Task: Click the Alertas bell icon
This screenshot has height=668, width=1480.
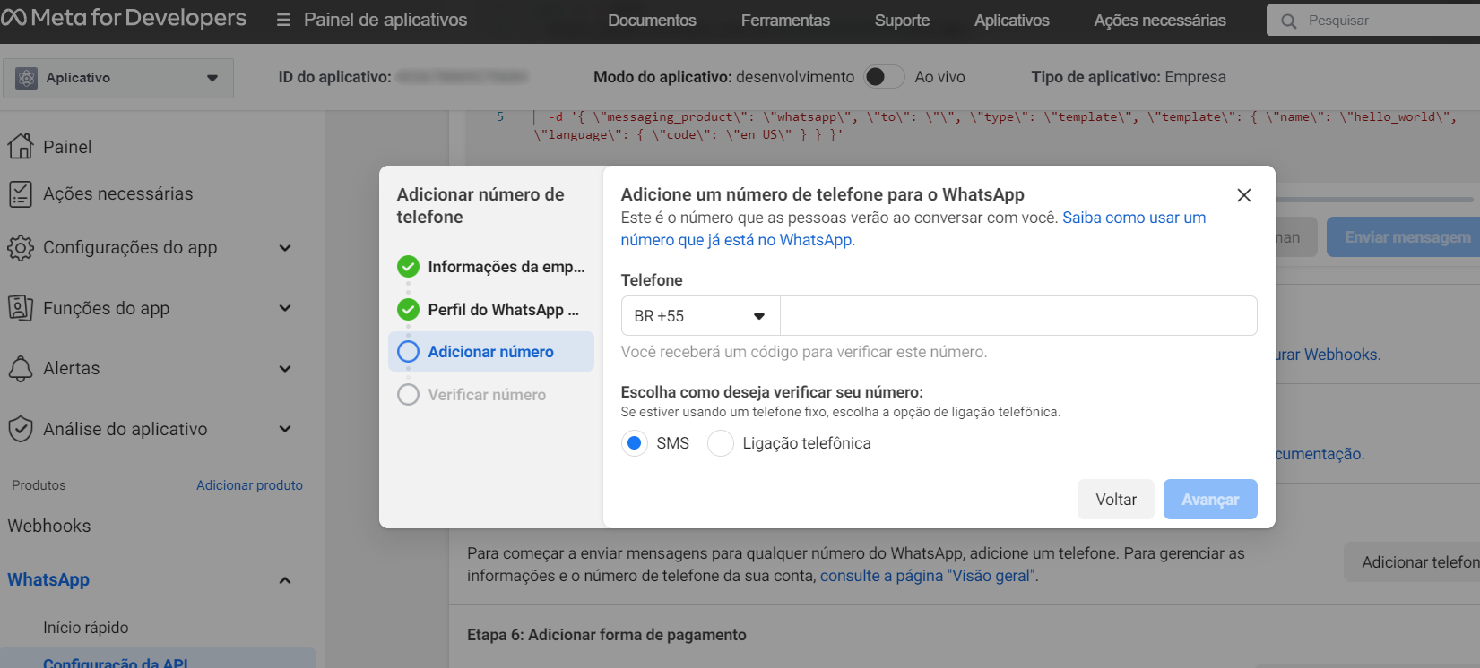Action: point(21,368)
